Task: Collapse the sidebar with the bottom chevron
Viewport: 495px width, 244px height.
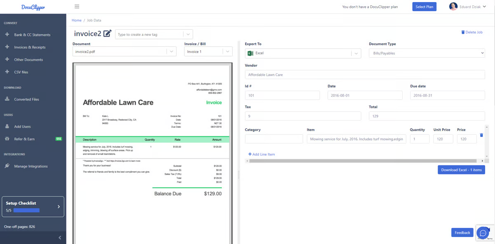Action: tap(59, 237)
